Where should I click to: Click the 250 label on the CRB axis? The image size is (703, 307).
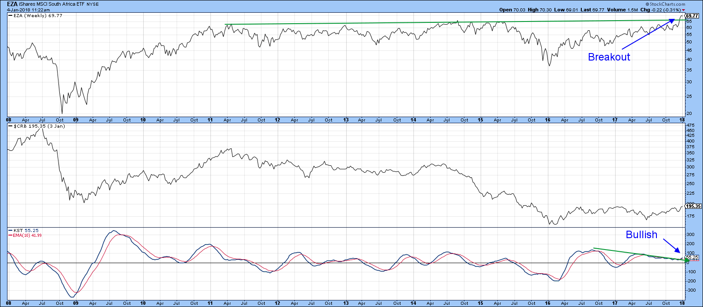690,183
